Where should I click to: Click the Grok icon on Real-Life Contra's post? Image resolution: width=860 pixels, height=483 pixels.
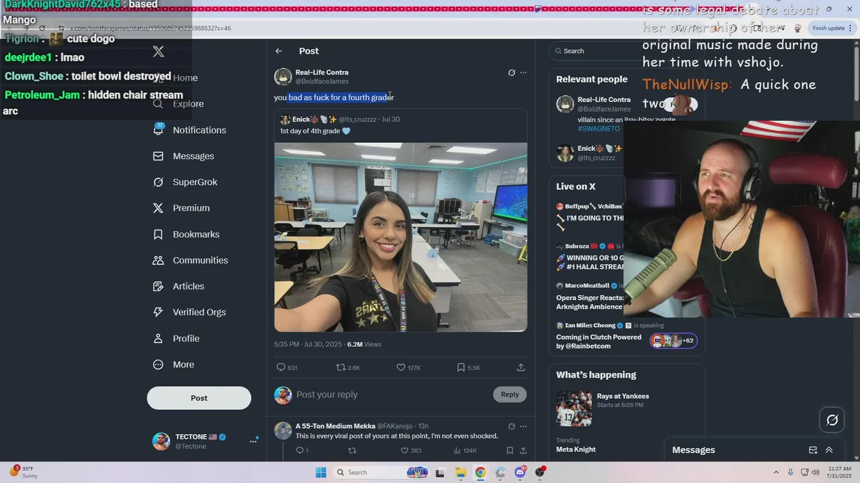click(511, 72)
